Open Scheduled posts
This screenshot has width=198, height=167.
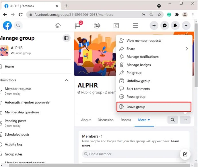coord(17,135)
